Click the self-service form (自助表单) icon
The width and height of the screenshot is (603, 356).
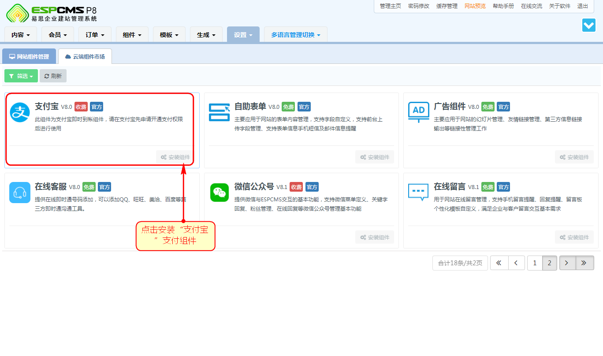point(219,112)
